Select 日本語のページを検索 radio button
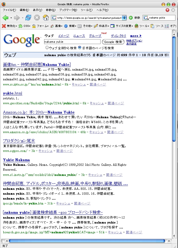Screen dimensions: 178x248 click(x=80, y=48)
